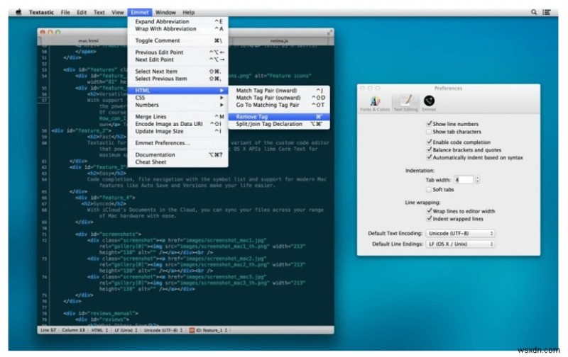Select Match Tag Pair (inward)

279,91
